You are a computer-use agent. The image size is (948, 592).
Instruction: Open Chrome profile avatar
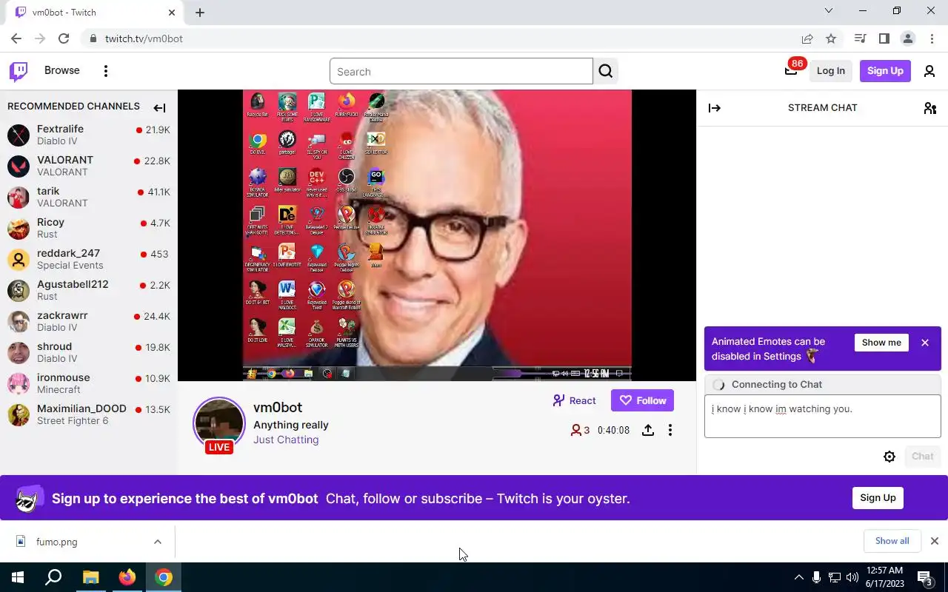point(907,38)
